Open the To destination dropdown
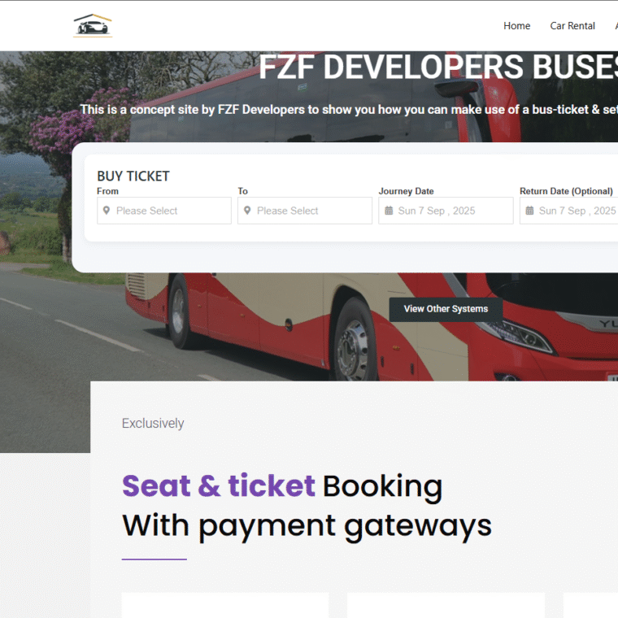This screenshot has height=618, width=618. point(305,211)
